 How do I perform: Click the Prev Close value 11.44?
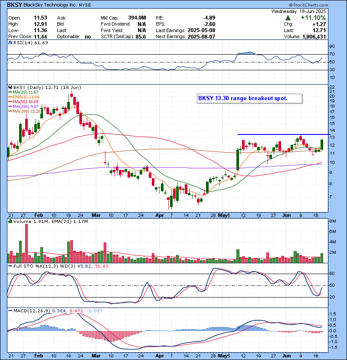pos(40,36)
